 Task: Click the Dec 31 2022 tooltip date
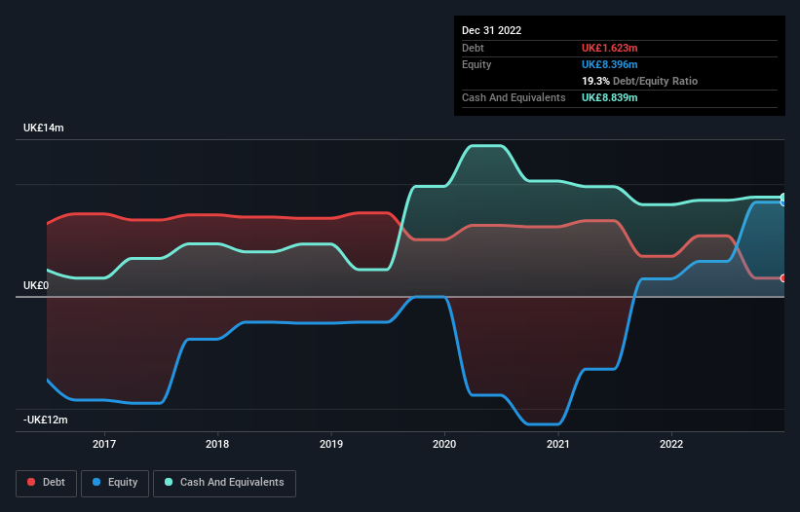pyautogui.click(x=492, y=30)
